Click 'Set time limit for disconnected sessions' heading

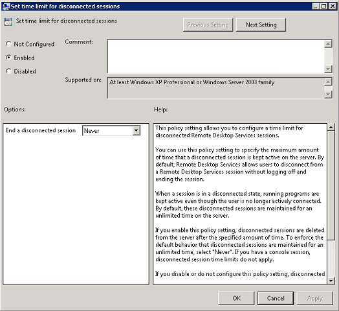tap(67, 21)
